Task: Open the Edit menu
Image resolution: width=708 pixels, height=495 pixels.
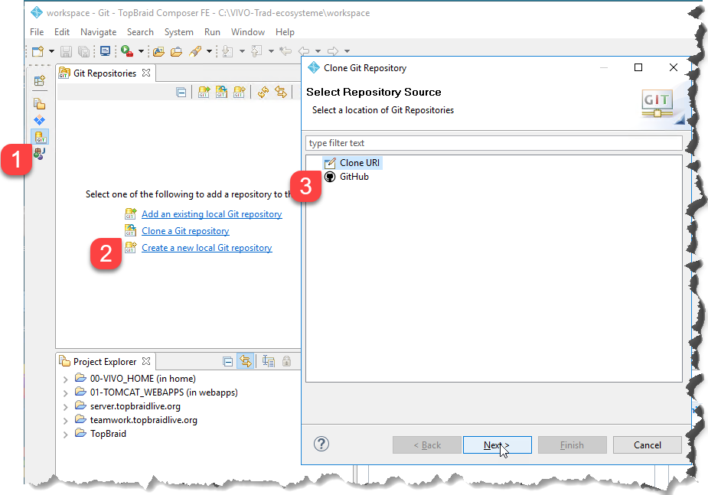Action: (x=62, y=32)
